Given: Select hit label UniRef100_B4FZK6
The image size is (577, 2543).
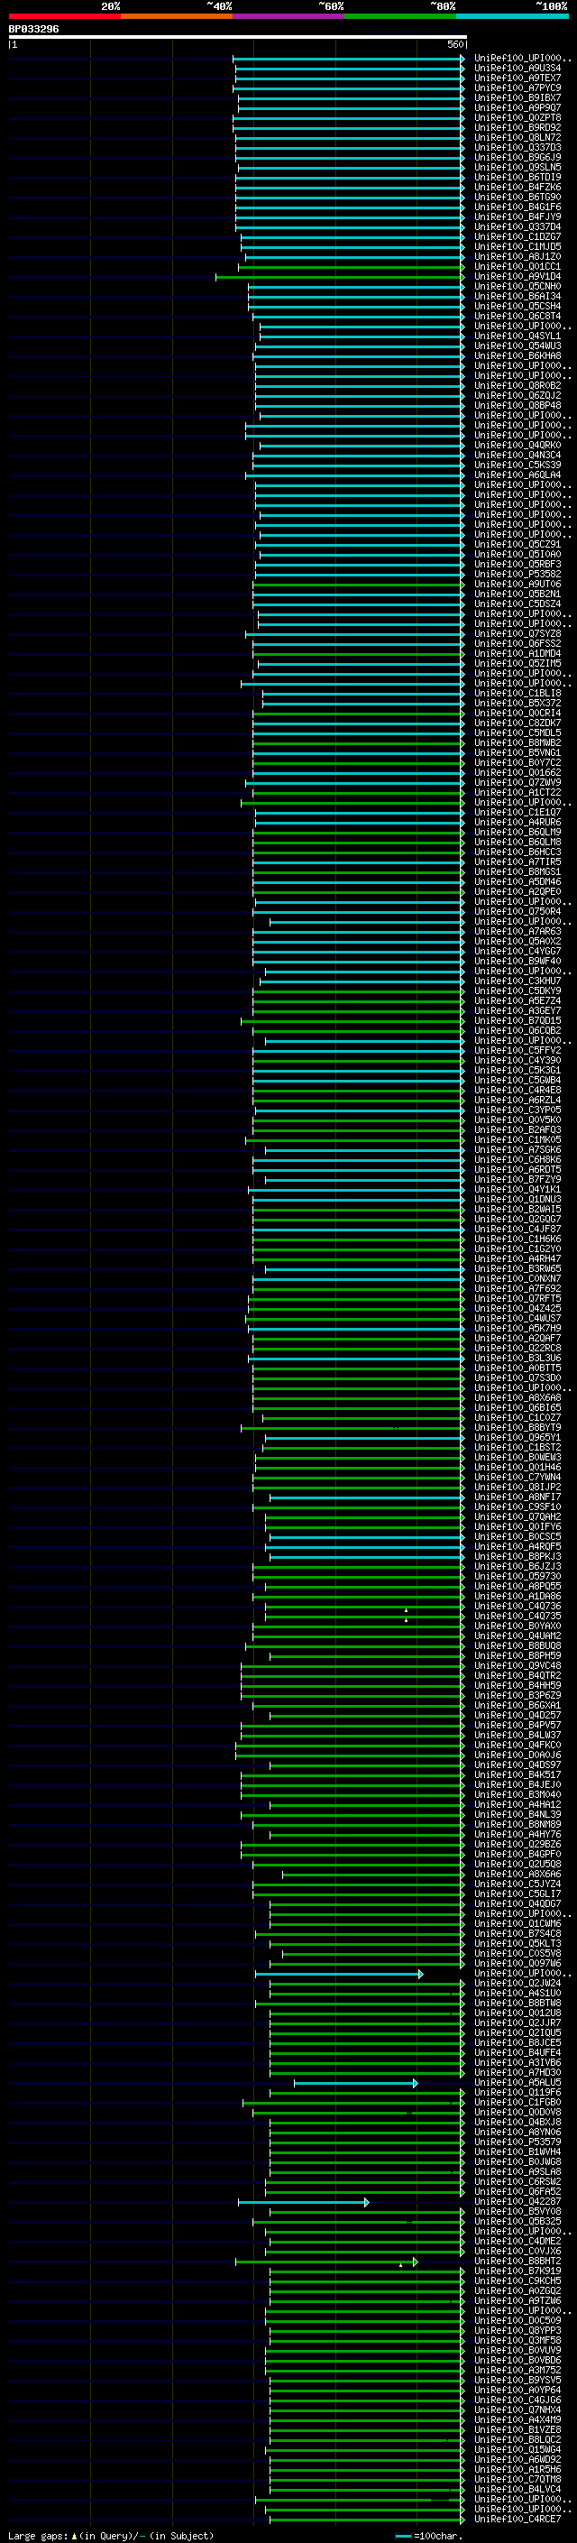Looking at the screenshot, I should [x=517, y=188].
